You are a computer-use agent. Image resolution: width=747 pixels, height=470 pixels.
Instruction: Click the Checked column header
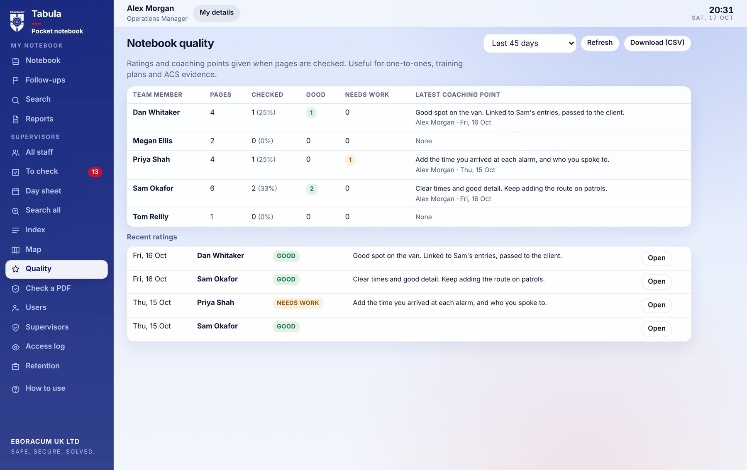tap(267, 95)
